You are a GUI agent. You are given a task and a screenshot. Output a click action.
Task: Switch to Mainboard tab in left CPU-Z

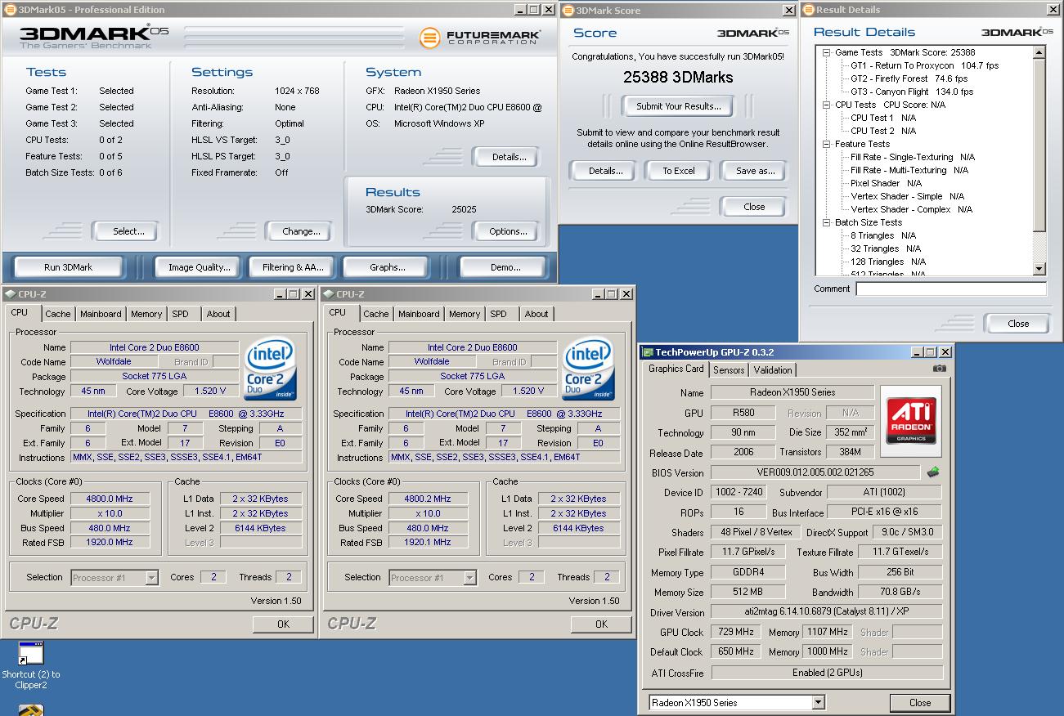click(101, 314)
